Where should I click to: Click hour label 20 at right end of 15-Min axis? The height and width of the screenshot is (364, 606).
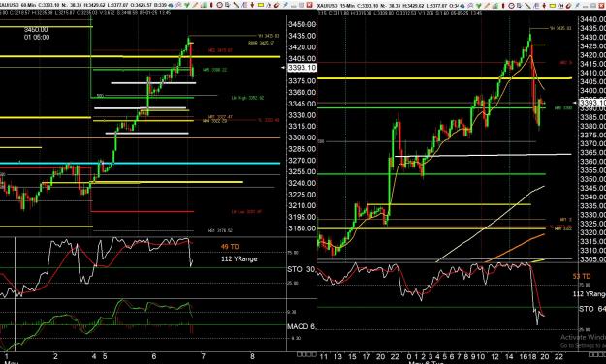click(545, 356)
